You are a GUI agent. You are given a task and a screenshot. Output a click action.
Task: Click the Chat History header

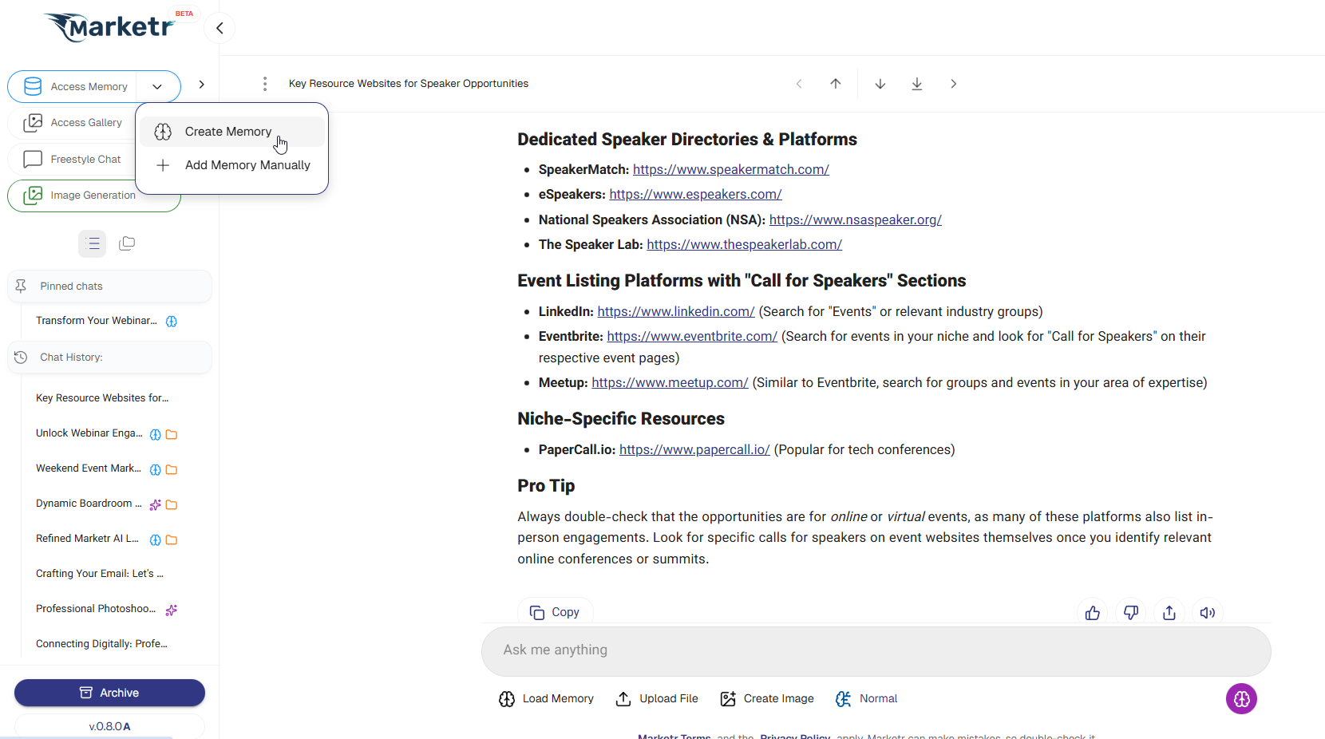(110, 357)
